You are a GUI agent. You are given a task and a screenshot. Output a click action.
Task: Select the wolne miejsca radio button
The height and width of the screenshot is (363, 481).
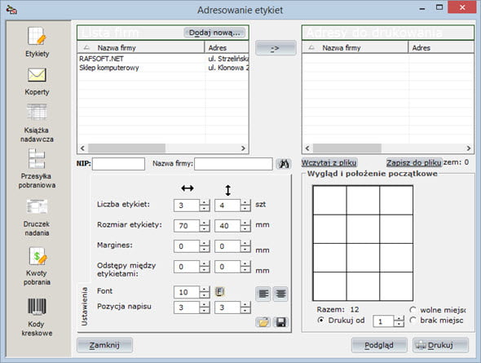[x=413, y=310]
